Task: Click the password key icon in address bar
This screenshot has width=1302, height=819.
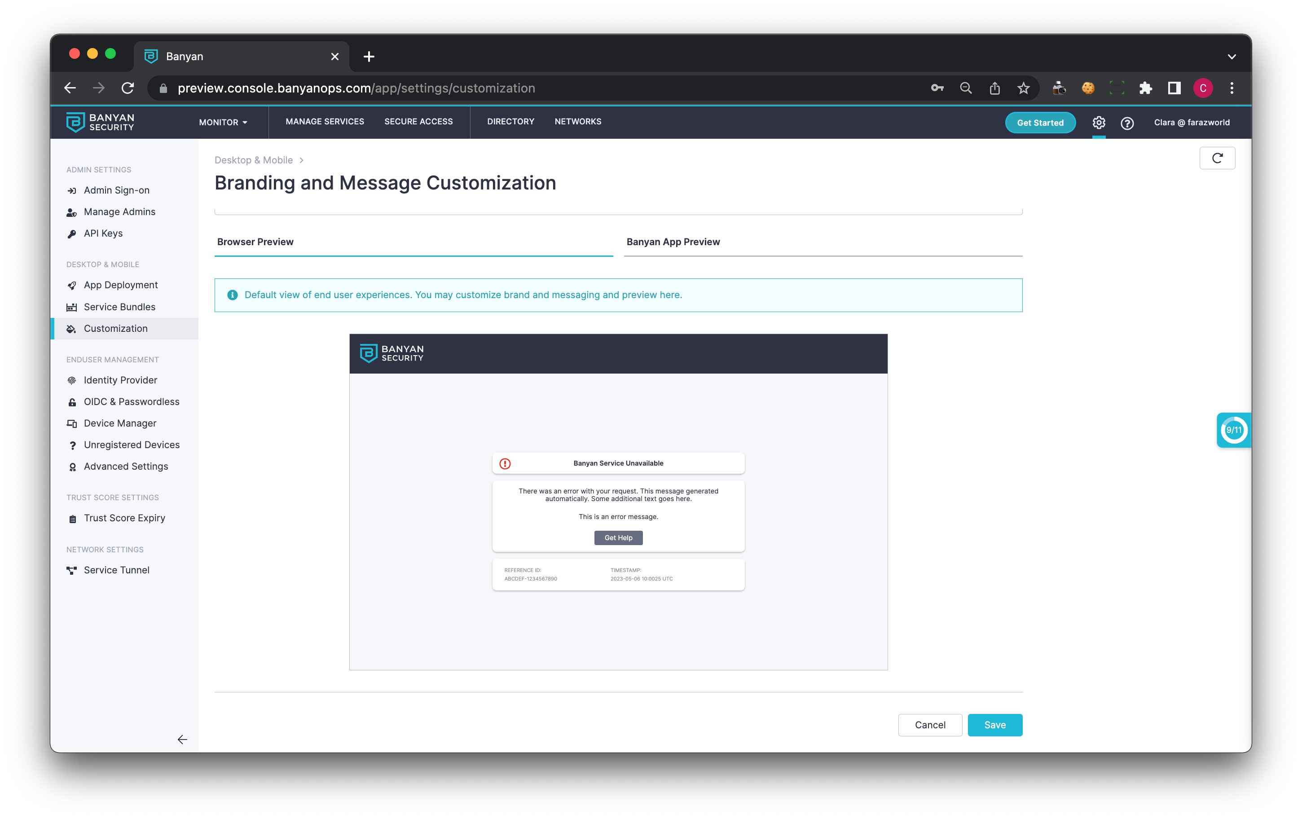Action: pos(937,88)
